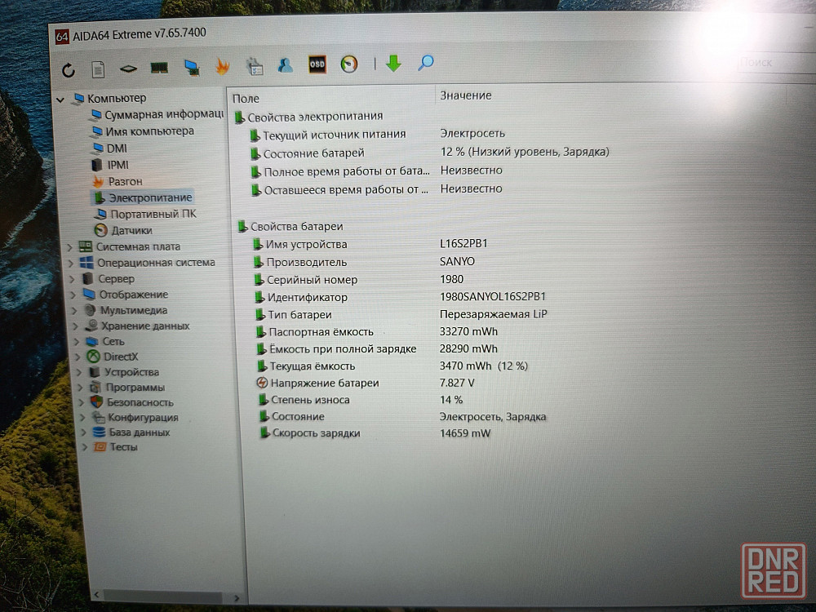The image size is (816, 612).
Task: Expand the Сеть node
Action: (x=77, y=342)
